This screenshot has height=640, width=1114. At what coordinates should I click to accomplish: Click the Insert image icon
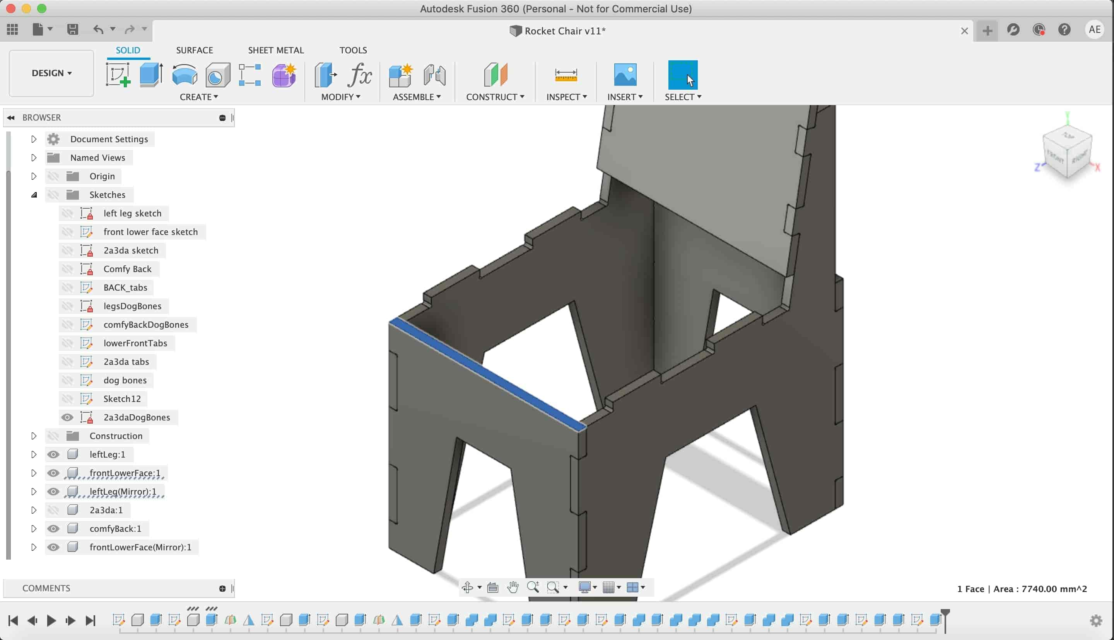(x=625, y=74)
